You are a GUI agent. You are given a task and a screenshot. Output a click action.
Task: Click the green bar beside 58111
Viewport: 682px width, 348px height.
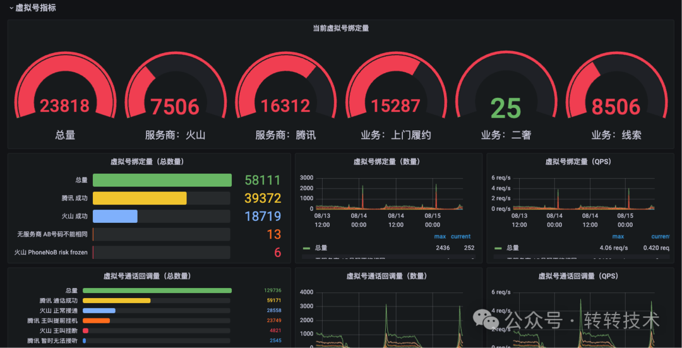(x=162, y=180)
